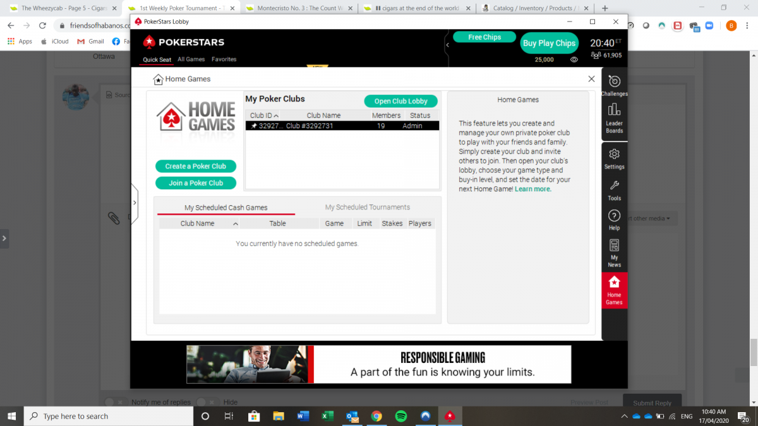Click the Chrome profile avatar B
Screen dimensions: 758x426
[x=731, y=26]
